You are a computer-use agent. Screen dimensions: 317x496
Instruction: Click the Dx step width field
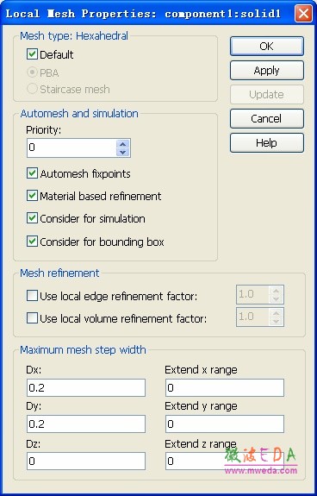coord(86,388)
